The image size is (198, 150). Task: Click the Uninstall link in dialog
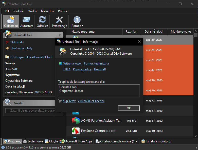(x=100, y=69)
